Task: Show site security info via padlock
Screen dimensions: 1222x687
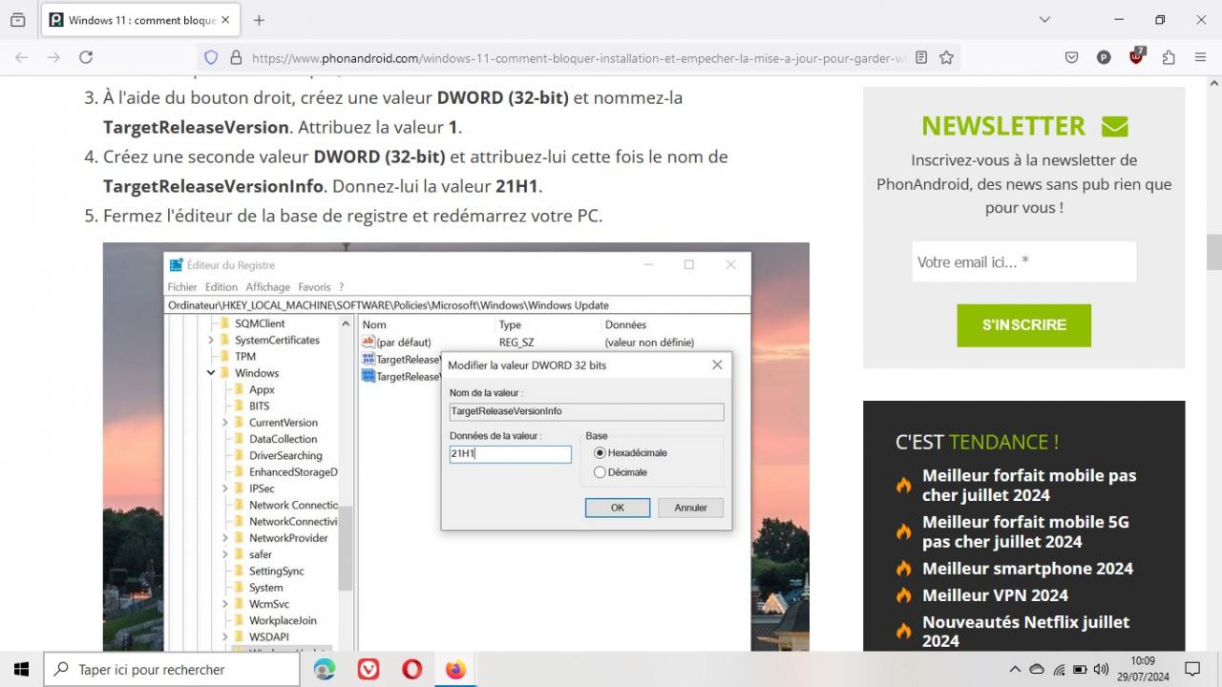Action: pyautogui.click(x=236, y=57)
